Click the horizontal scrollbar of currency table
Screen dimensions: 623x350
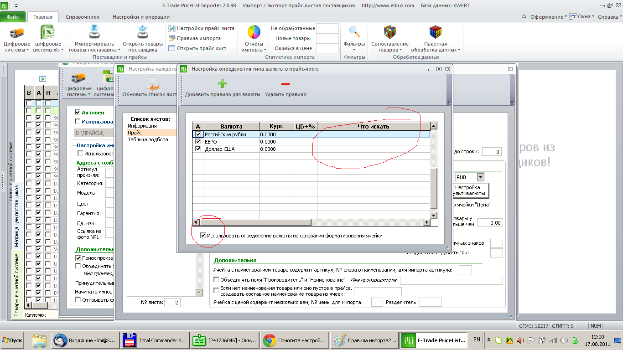click(x=311, y=222)
